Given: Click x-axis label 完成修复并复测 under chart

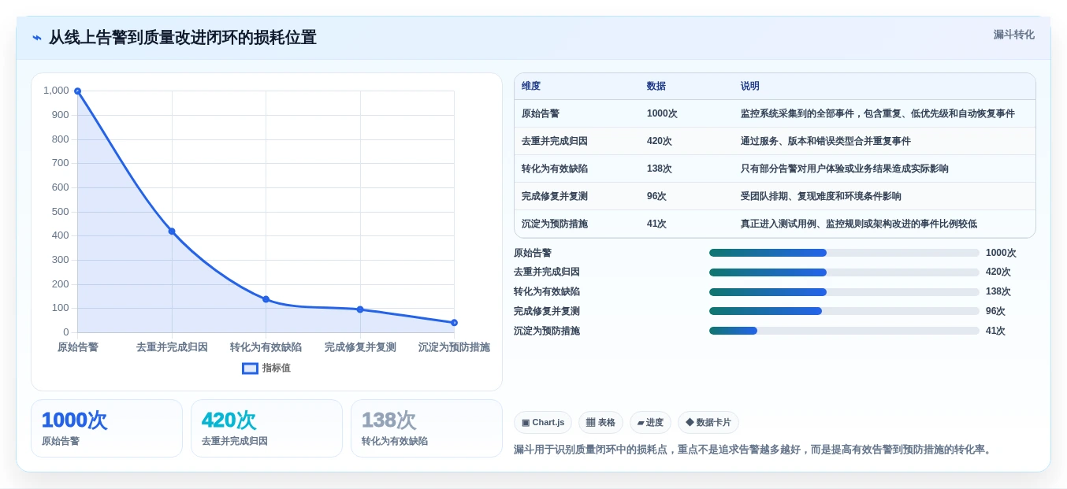Looking at the screenshot, I should 360,347.
